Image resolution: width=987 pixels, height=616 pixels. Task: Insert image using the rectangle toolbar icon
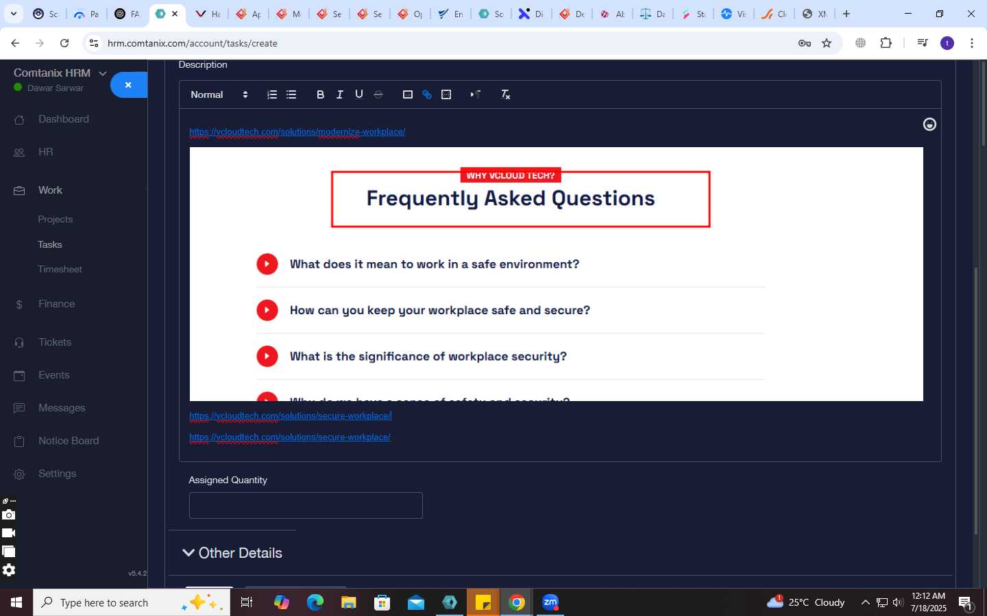(407, 94)
